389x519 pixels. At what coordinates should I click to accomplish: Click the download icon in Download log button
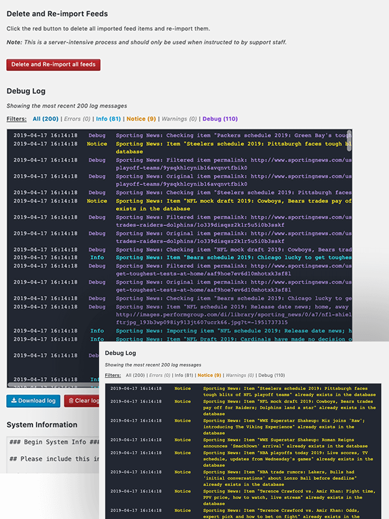coord(14,401)
